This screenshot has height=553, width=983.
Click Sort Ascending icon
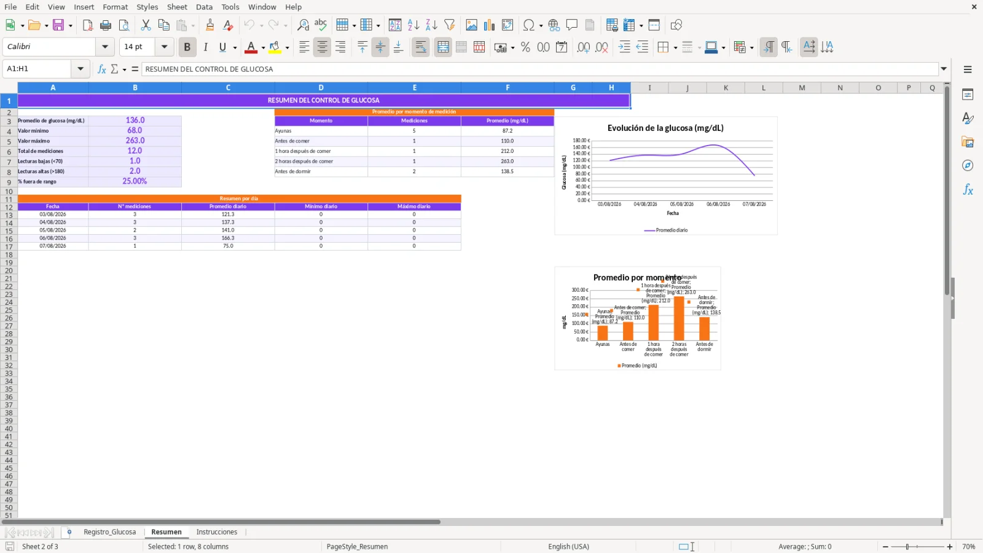tap(413, 25)
